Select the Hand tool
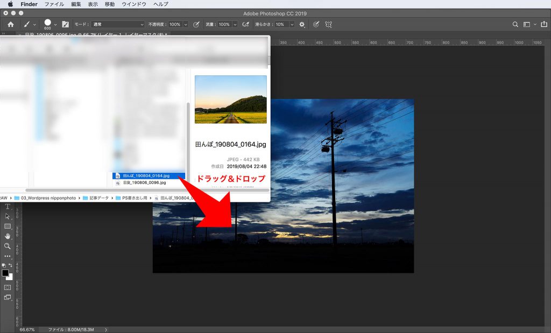Viewport: 551px width, 333px height. click(x=8, y=236)
